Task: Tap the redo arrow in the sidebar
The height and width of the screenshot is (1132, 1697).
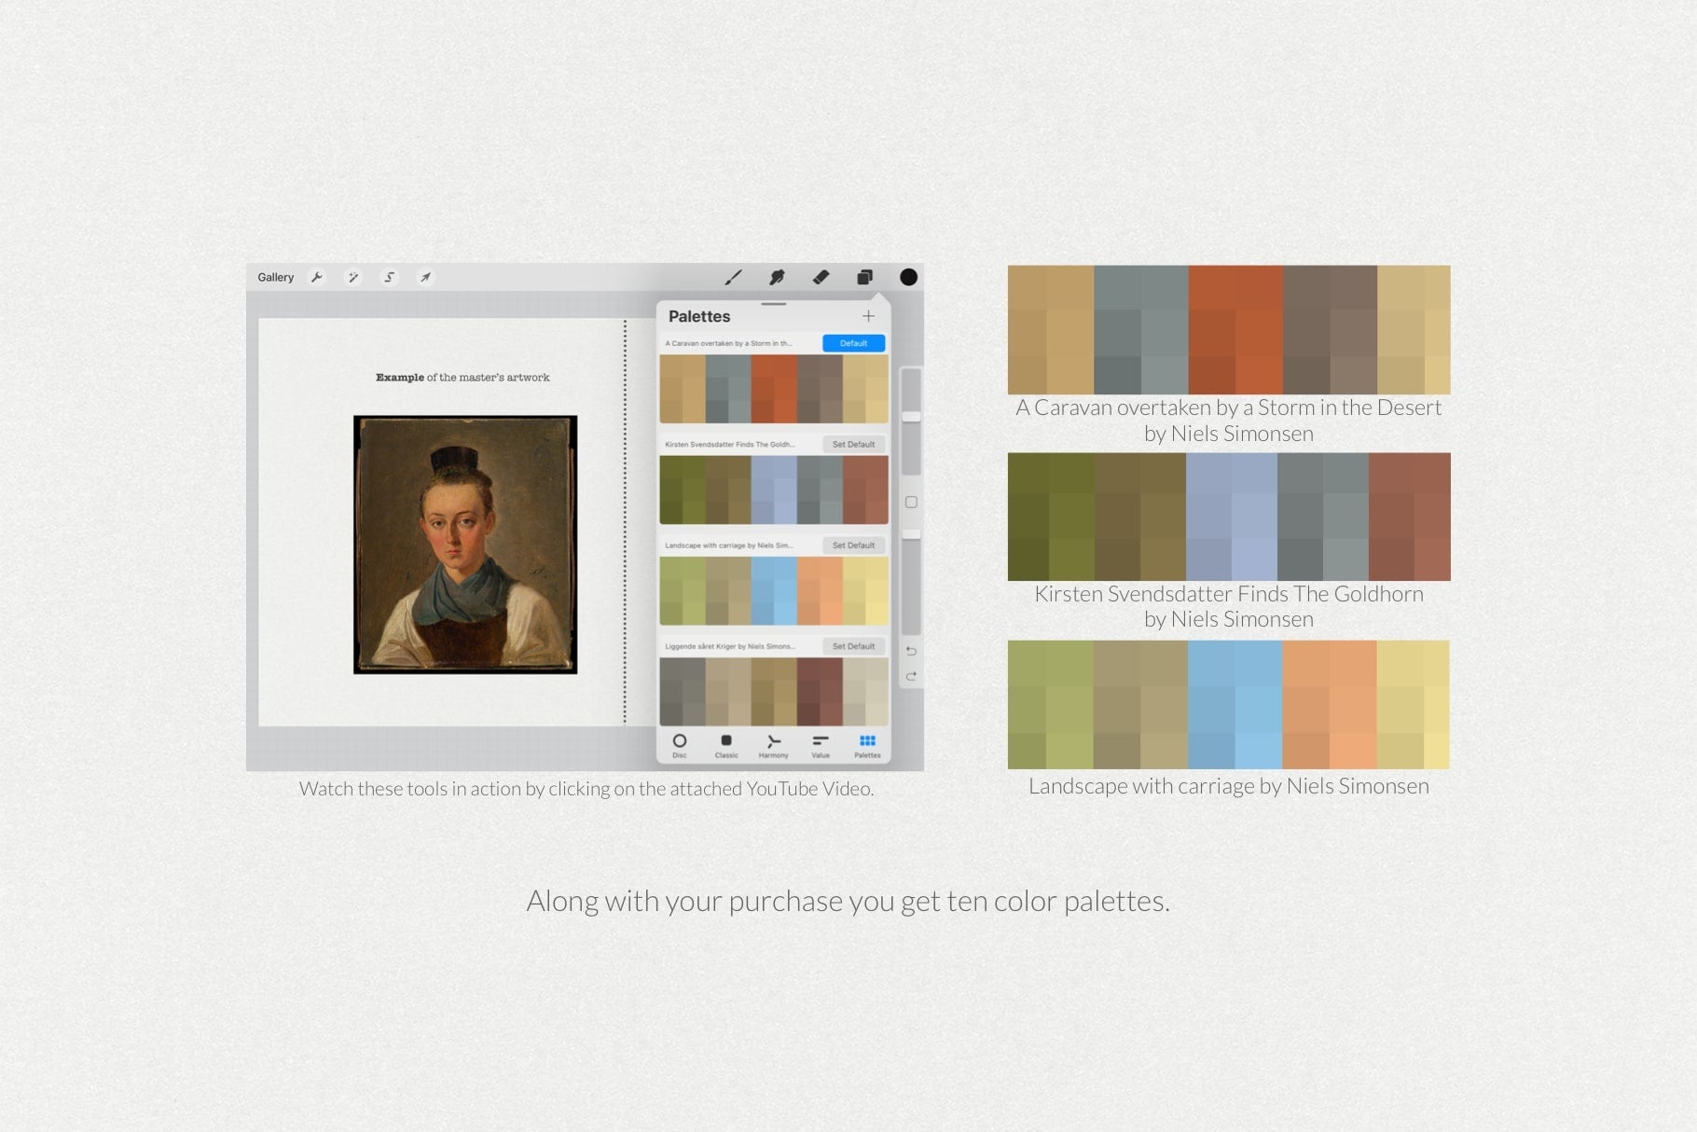Action: (x=911, y=674)
